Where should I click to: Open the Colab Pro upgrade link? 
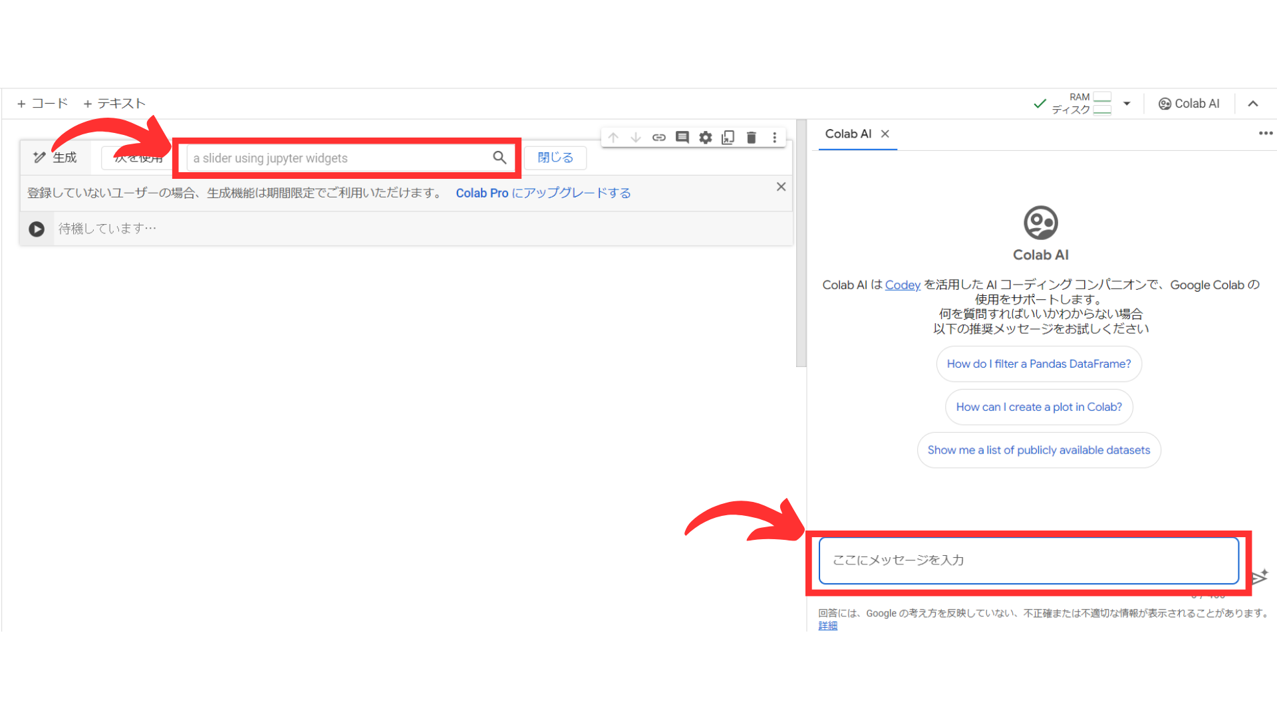point(543,193)
